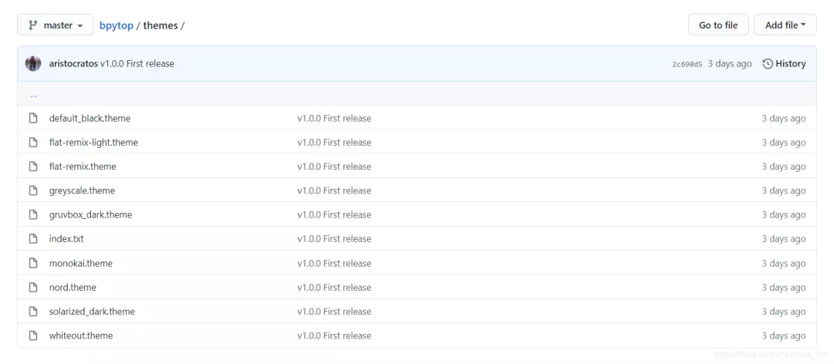834x364 pixels.
Task: Open commit message of flat-remix.theme row
Action: coord(334,167)
